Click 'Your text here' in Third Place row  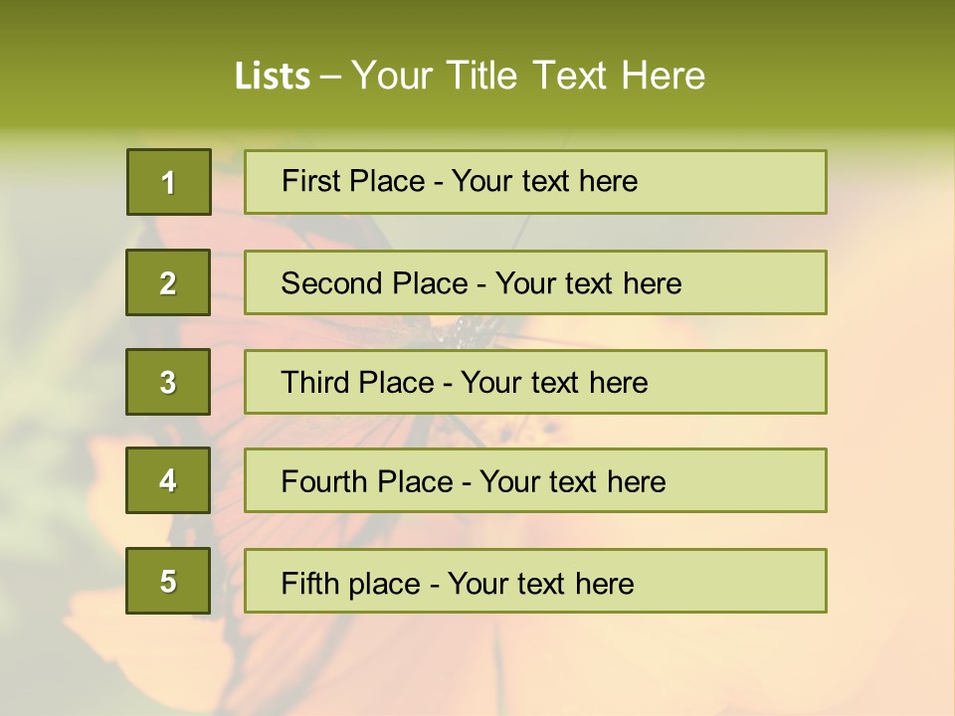pyautogui.click(x=555, y=383)
